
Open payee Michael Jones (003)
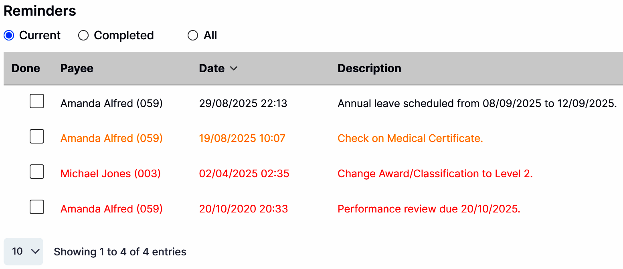(x=111, y=174)
